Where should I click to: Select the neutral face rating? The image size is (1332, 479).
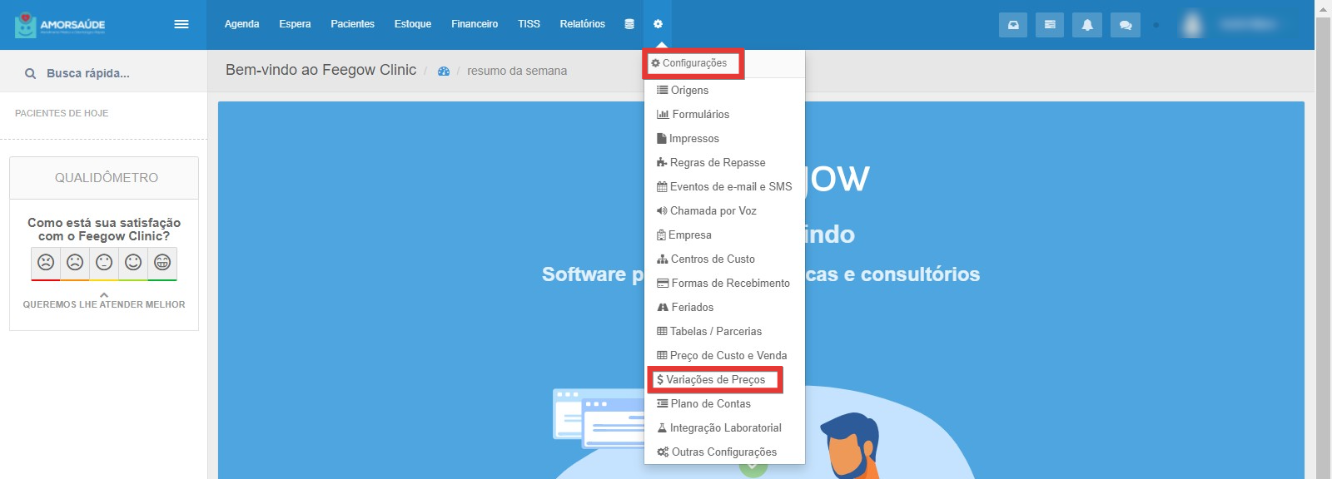pos(104,263)
